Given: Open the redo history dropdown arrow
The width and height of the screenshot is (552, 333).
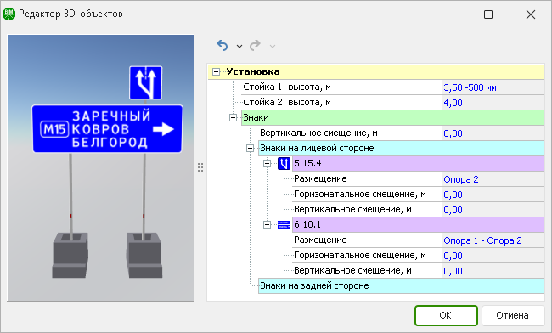Looking at the screenshot, I should [272, 46].
